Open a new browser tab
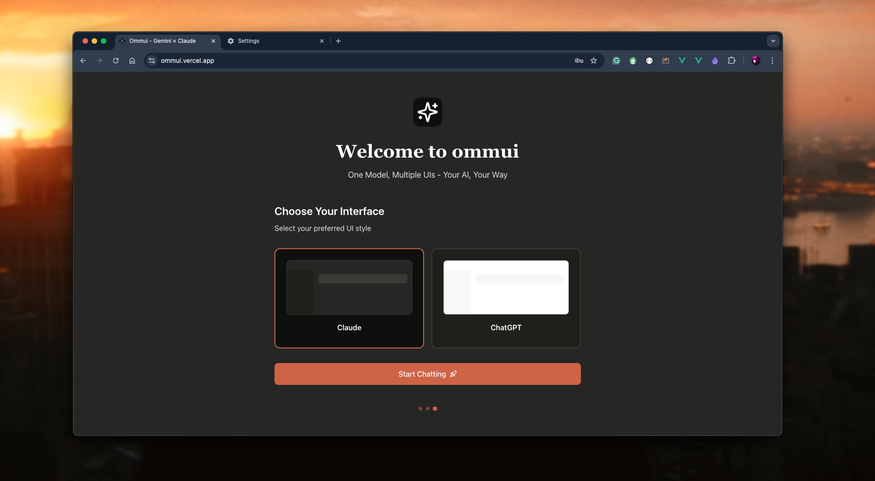This screenshot has height=481, width=875. point(338,41)
